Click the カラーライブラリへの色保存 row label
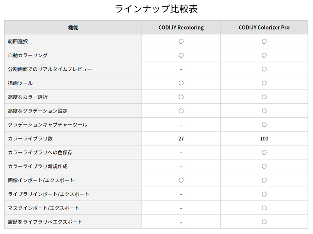 click(40, 152)
